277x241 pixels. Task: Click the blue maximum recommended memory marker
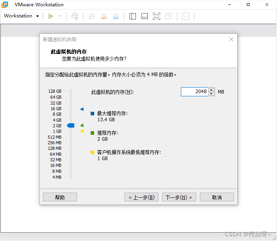pyautogui.click(x=81, y=109)
